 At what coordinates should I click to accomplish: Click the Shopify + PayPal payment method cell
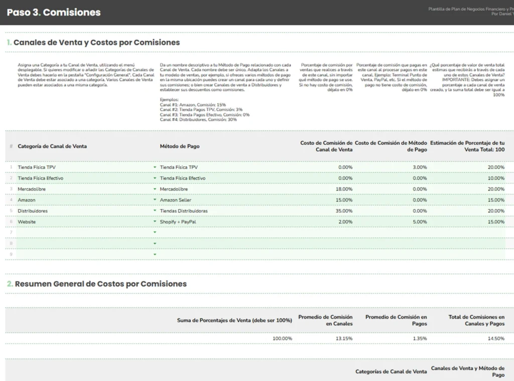point(226,222)
